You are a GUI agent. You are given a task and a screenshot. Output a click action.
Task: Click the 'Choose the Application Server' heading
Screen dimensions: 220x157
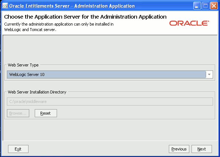(x=85, y=17)
